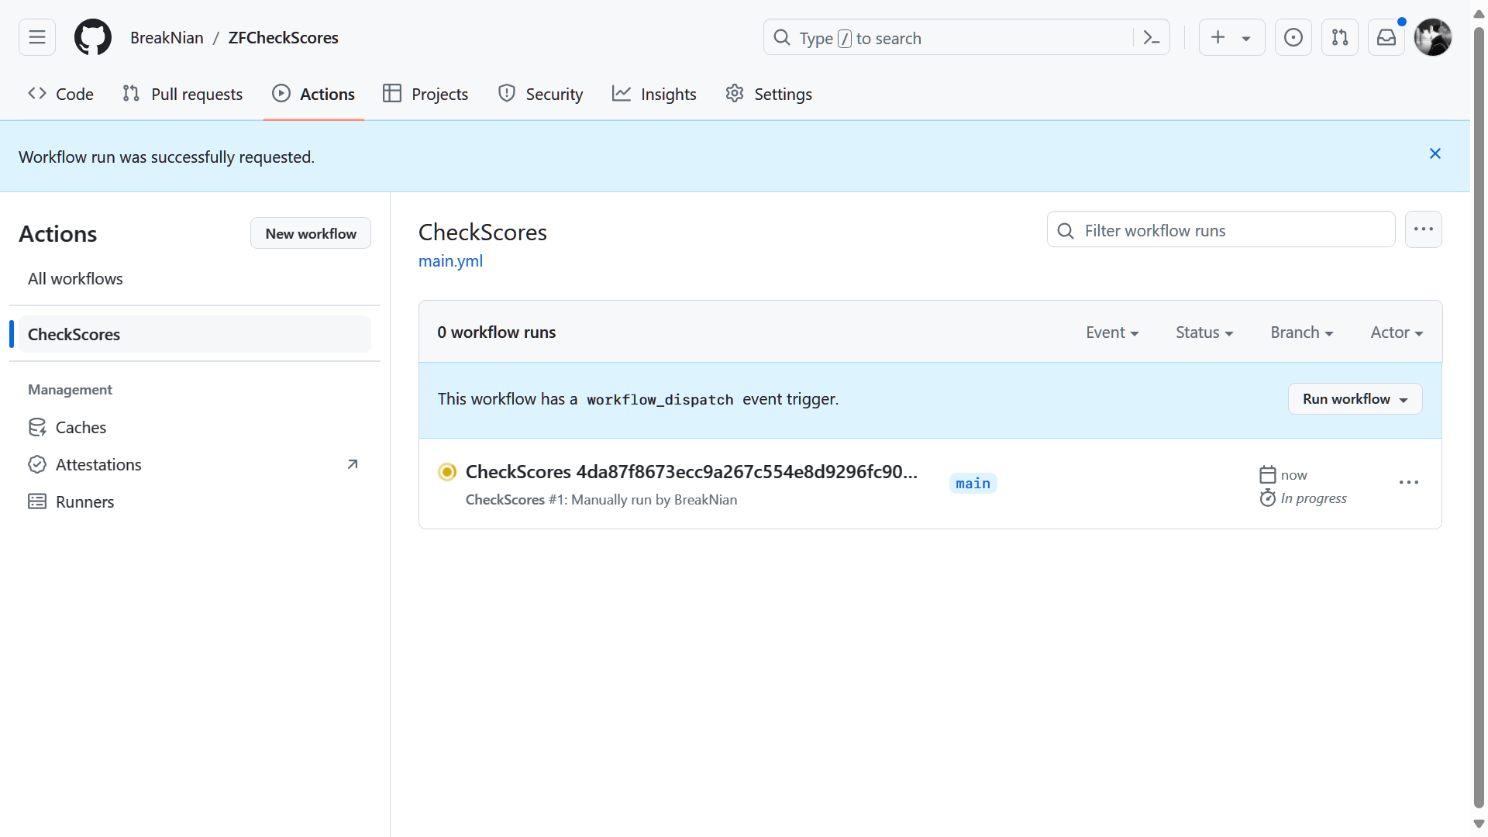The image size is (1488, 837).
Task: Open workflow options three-dot menu
Action: [x=1424, y=229]
